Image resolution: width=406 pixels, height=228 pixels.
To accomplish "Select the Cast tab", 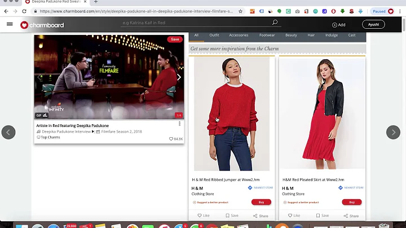I will (352, 35).
